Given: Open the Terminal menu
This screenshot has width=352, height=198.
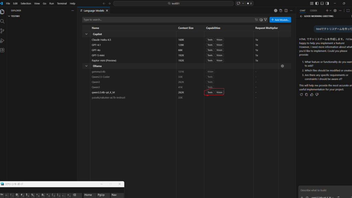Looking at the screenshot, I should pos(62,3).
